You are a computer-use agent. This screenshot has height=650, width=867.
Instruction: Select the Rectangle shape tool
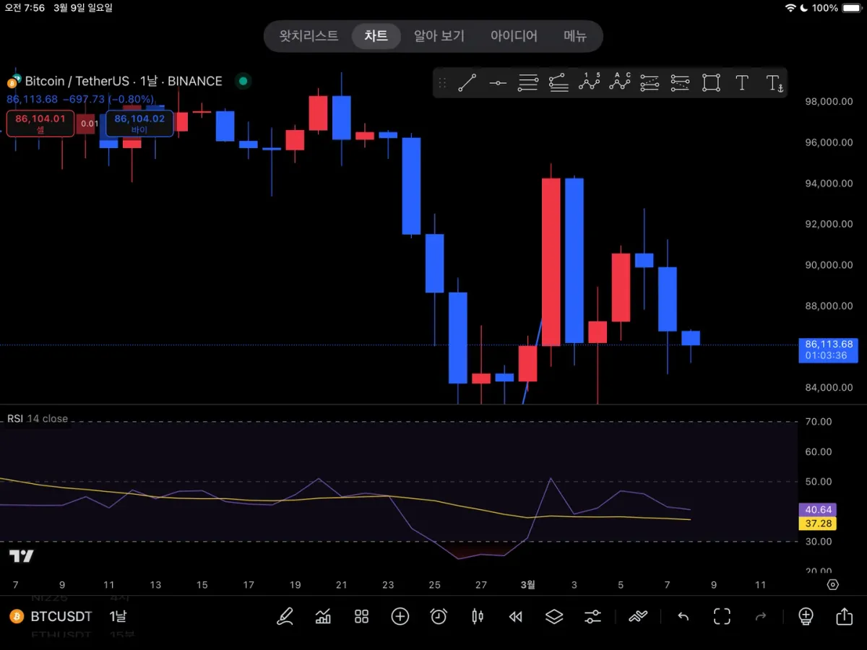(x=712, y=83)
